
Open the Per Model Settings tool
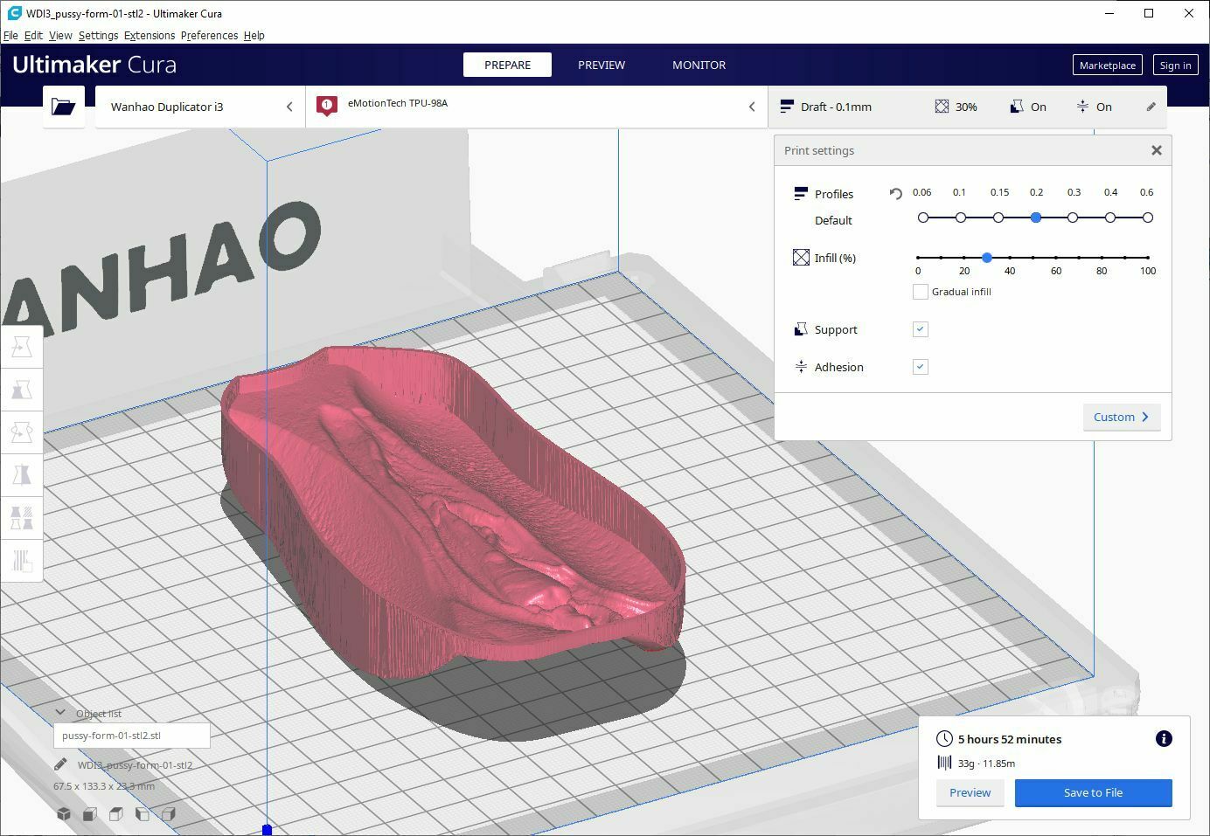click(22, 517)
